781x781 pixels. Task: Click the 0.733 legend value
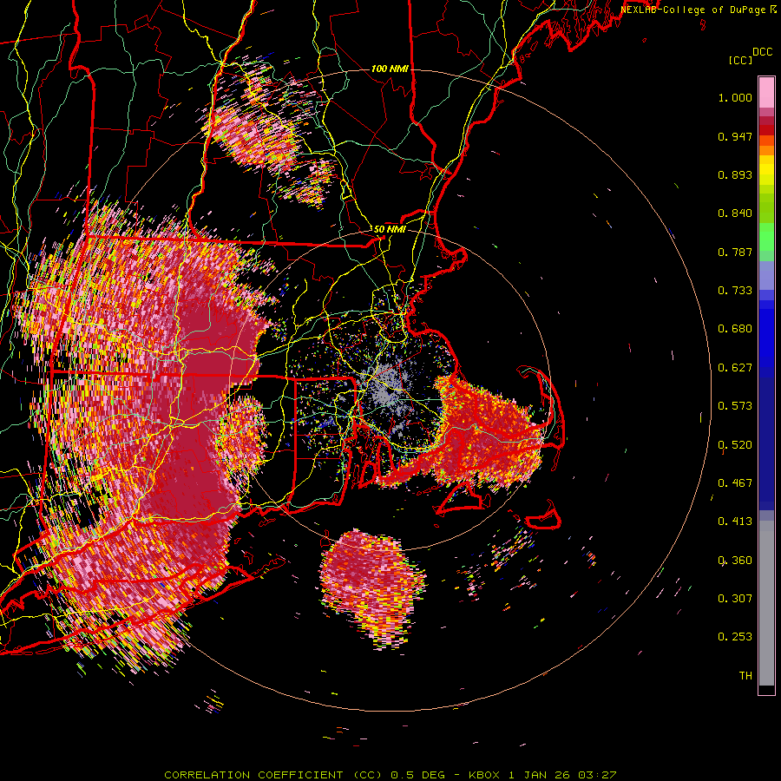pyautogui.click(x=735, y=291)
